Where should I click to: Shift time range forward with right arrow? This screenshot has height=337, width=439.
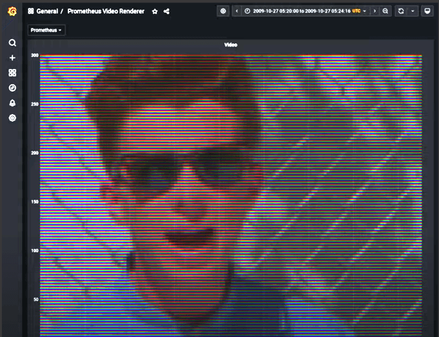[375, 11]
